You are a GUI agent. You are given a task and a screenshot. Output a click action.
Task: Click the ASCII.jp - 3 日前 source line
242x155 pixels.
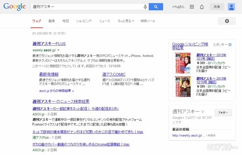(45, 114)
